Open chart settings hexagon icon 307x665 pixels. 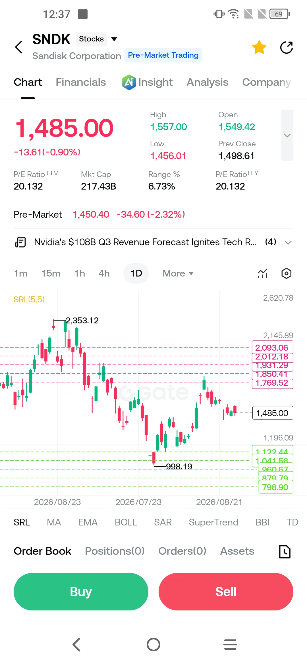click(287, 273)
